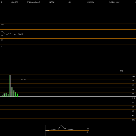This screenshot has height=136, width=136.
Task: Click the RSI axis label 30
Action: tap(2, 40)
